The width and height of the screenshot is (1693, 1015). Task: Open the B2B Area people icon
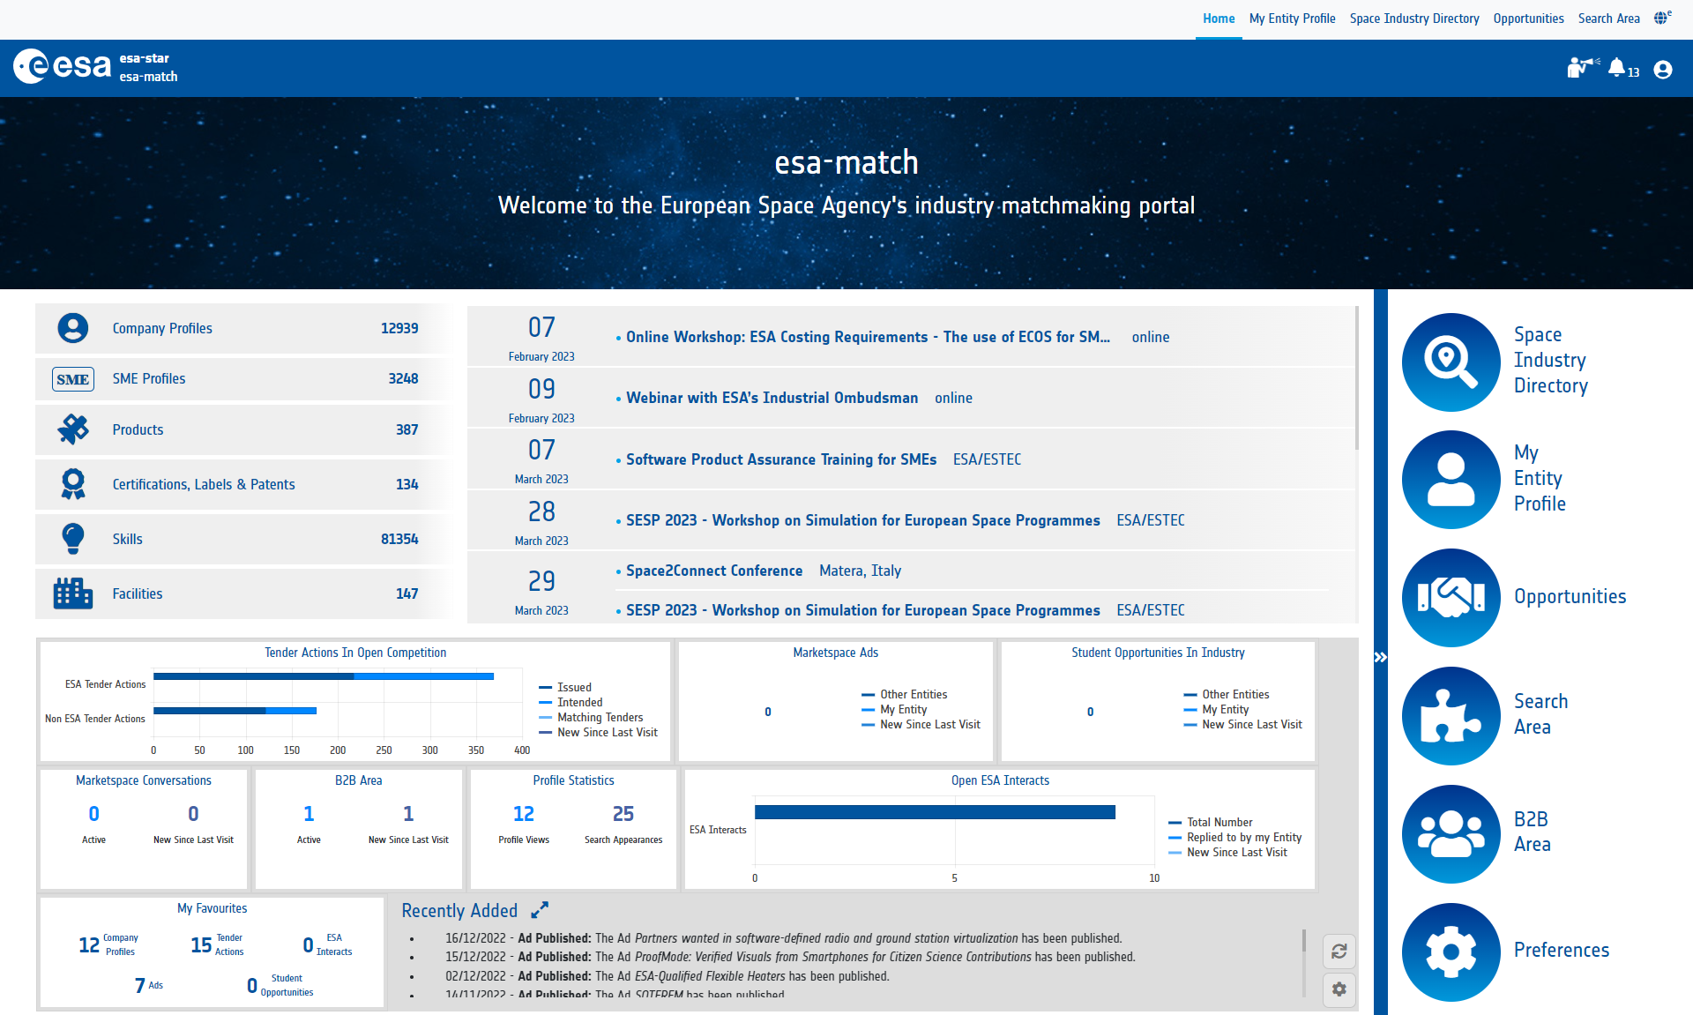(x=1451, y=833)
